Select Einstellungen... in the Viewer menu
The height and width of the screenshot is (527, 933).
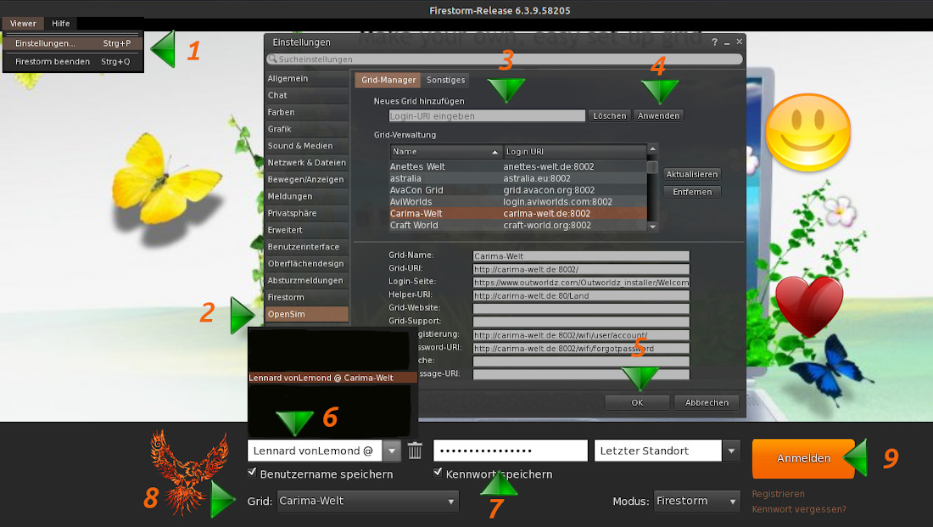[x=45, y=43]
